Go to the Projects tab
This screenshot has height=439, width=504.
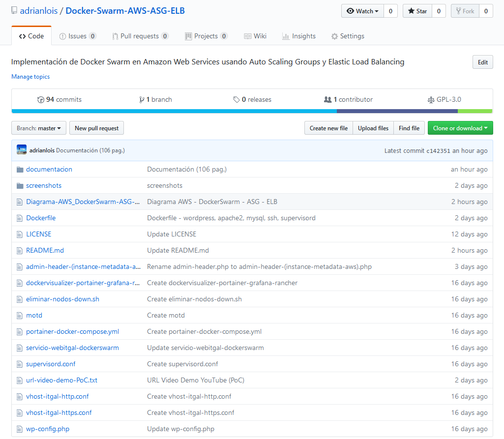206,36
